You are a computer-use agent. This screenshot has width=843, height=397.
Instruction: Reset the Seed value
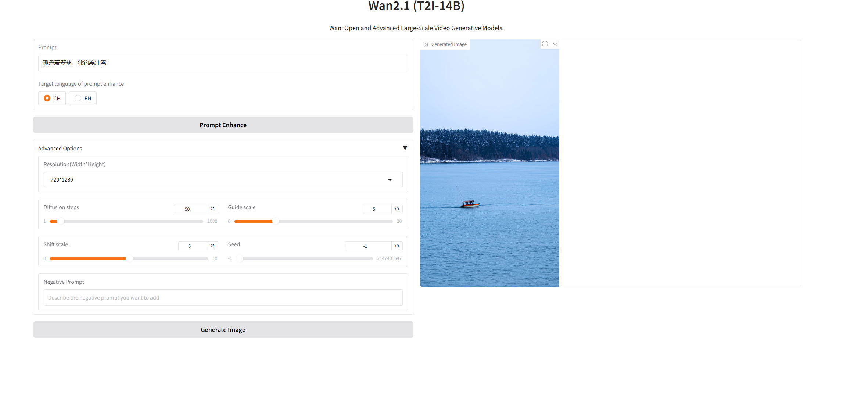tap(397, 246)
